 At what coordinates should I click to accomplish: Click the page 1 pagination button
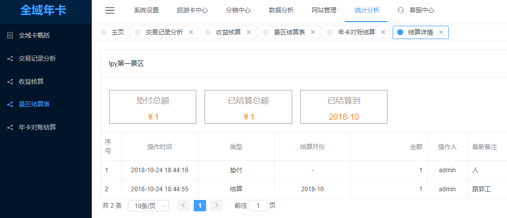(200, 206)
